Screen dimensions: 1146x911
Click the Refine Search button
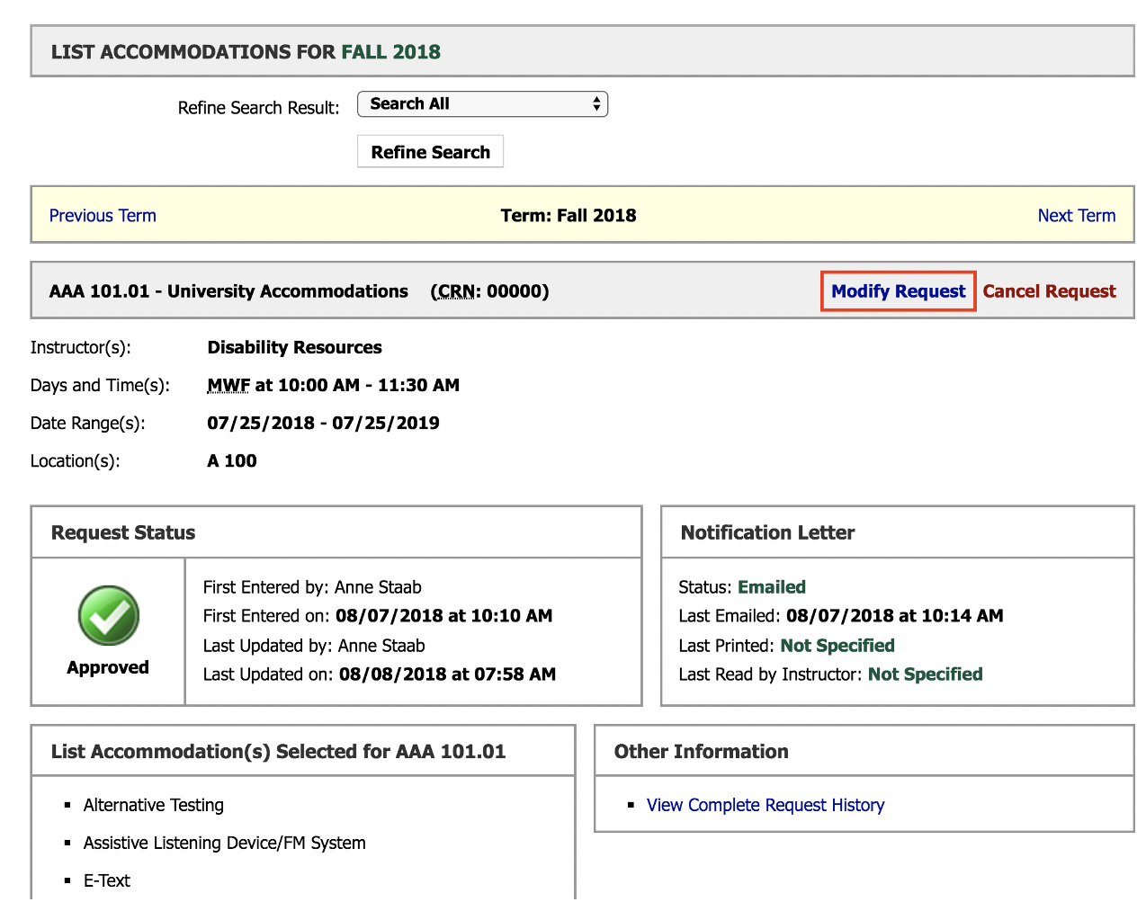[430, 152]
